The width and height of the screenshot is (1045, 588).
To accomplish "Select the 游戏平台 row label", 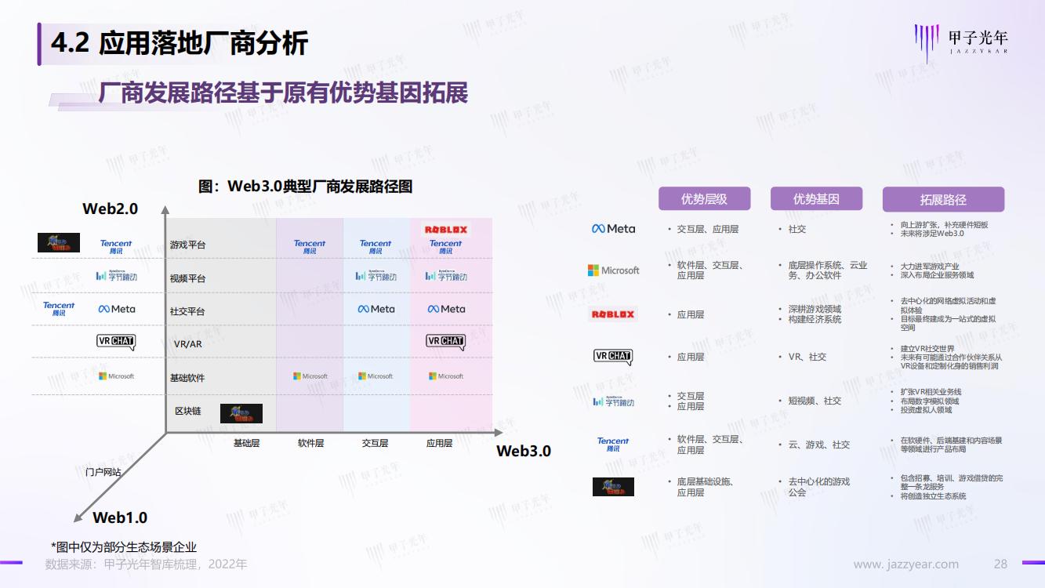I will [187, 245].
